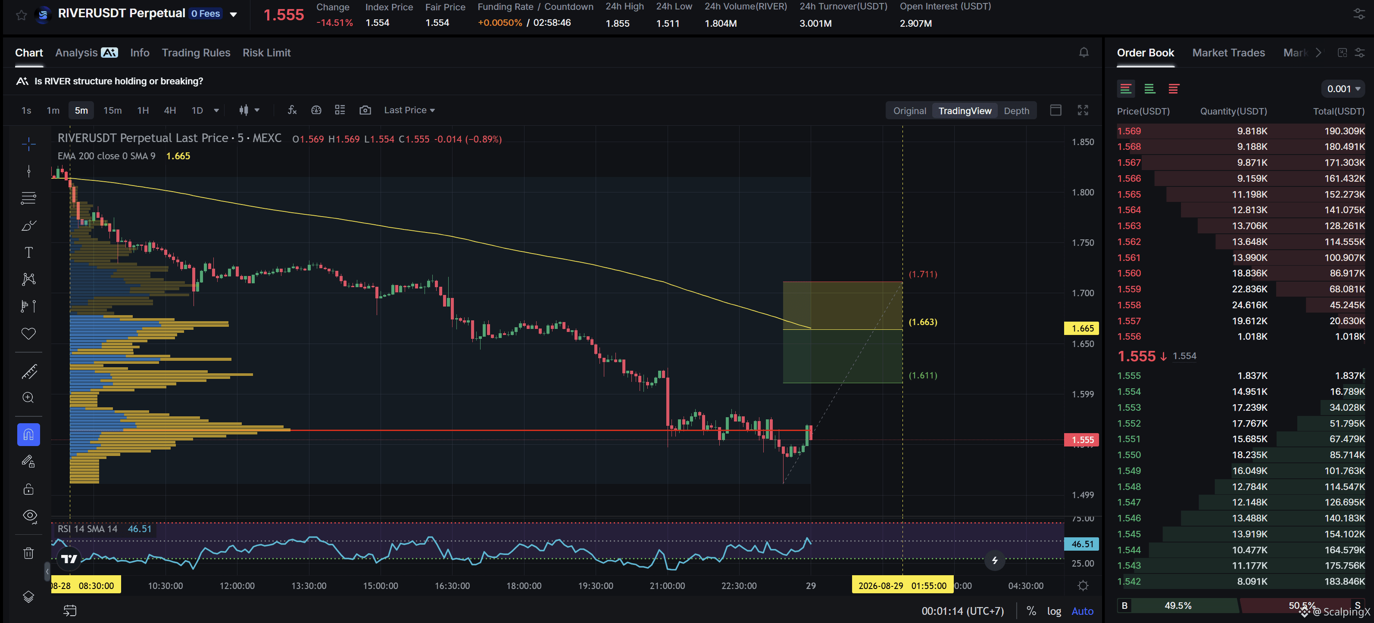Viewport: 1374px width, 623px height.
Task: Select the text annotation tool
Action: coord(29,253)
